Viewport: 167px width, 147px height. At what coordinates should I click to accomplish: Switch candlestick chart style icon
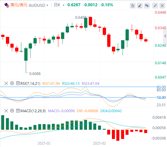pos(147,6)
